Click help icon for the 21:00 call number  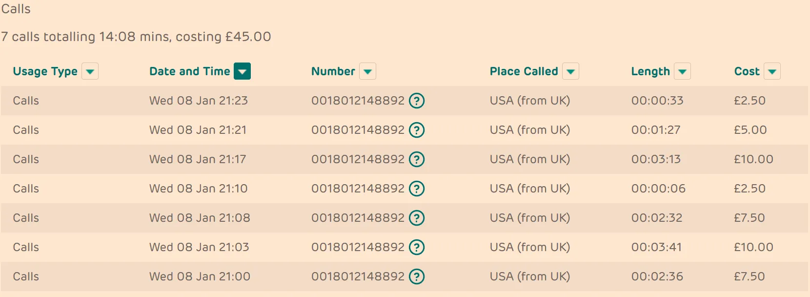416,276
